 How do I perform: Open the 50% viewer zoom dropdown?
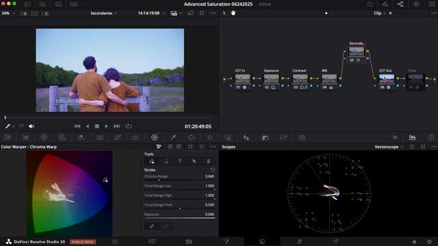coord(8,13)
